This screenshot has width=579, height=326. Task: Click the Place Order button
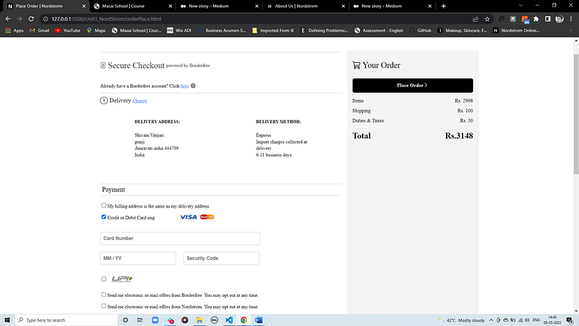(x=412, y=85)
